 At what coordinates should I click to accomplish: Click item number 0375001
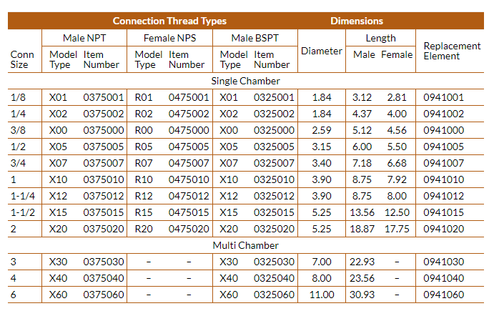[104, 97]
